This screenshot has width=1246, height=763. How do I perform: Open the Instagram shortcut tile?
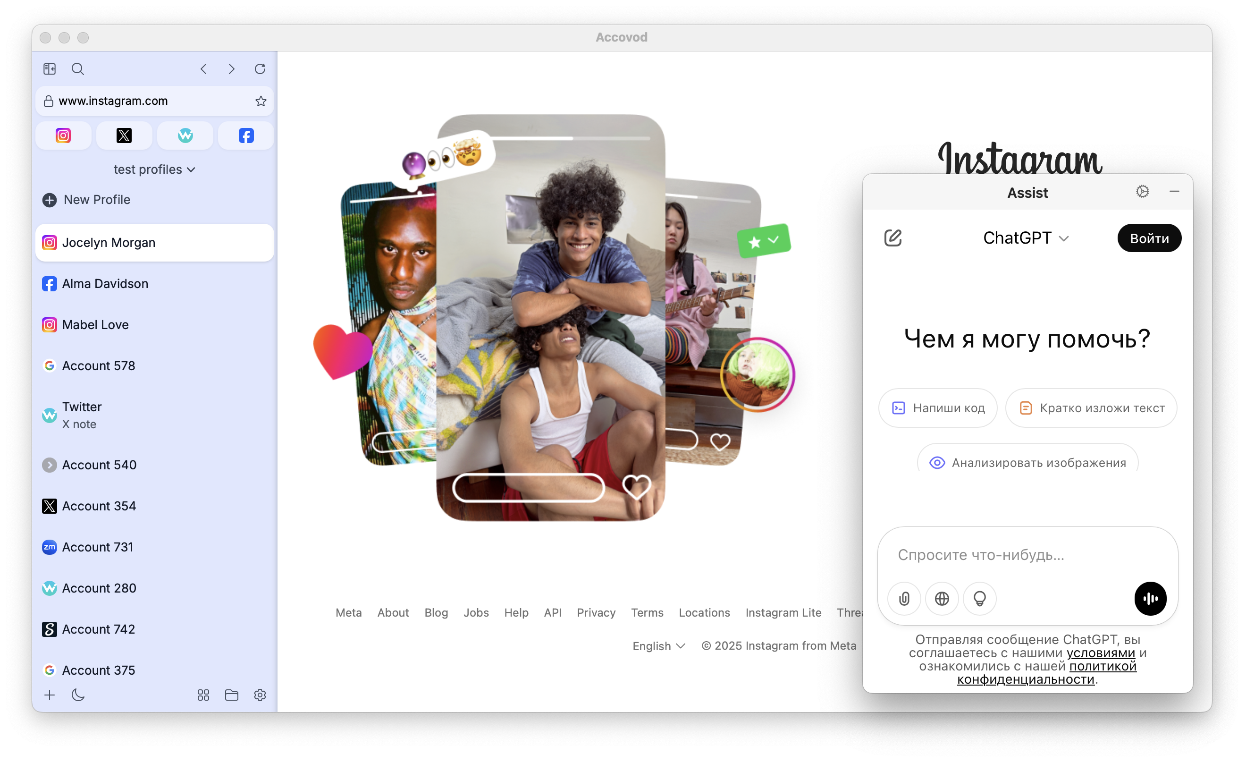(63, 136)
